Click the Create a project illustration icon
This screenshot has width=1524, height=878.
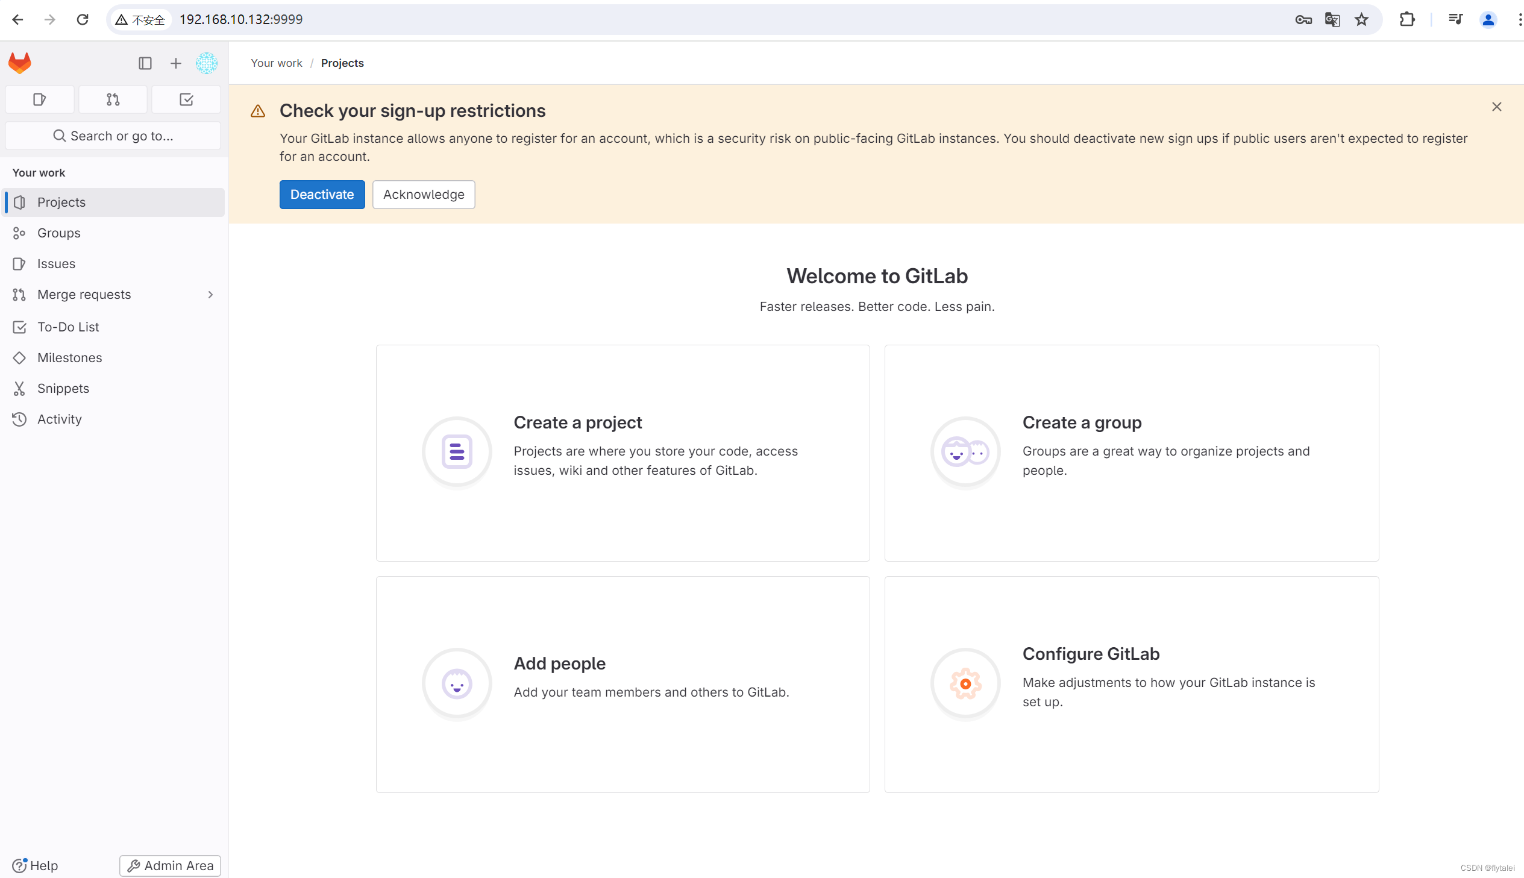[x=457, y=452]
